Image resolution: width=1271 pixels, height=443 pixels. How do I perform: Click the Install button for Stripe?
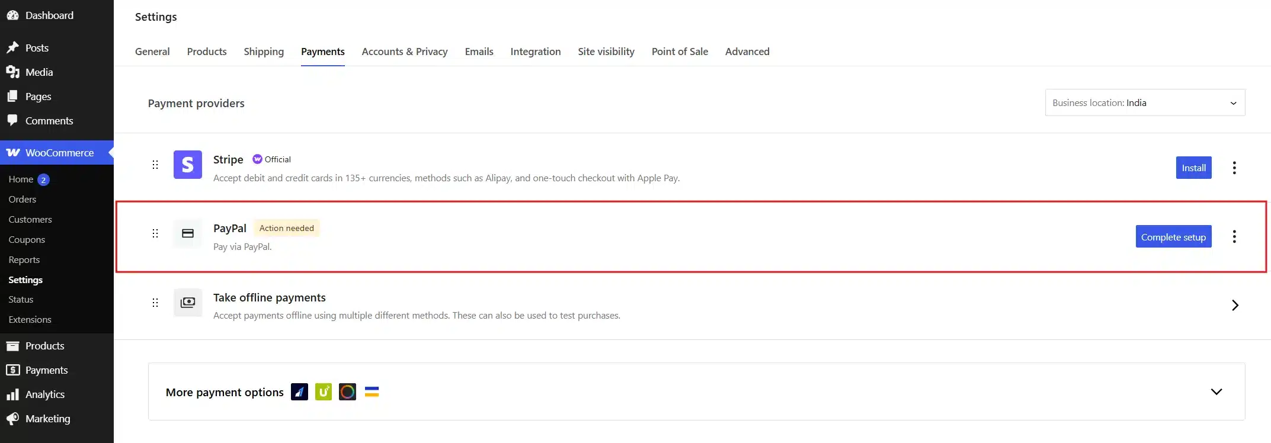[1194, 168]
